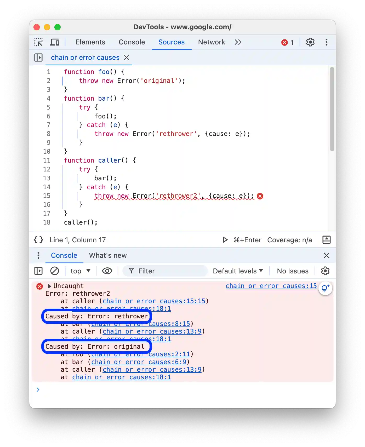
Task: Follow the chain or error causes:2:11 link
Action: [x=141, y=354]
